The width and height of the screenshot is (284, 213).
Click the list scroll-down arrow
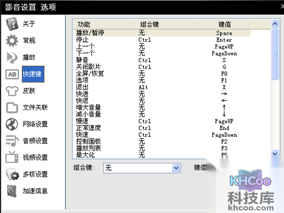click(275, 153)
